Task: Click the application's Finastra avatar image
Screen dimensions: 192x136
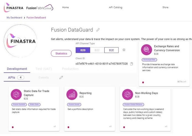Action: pyautogui.click(x=20, y=41)
